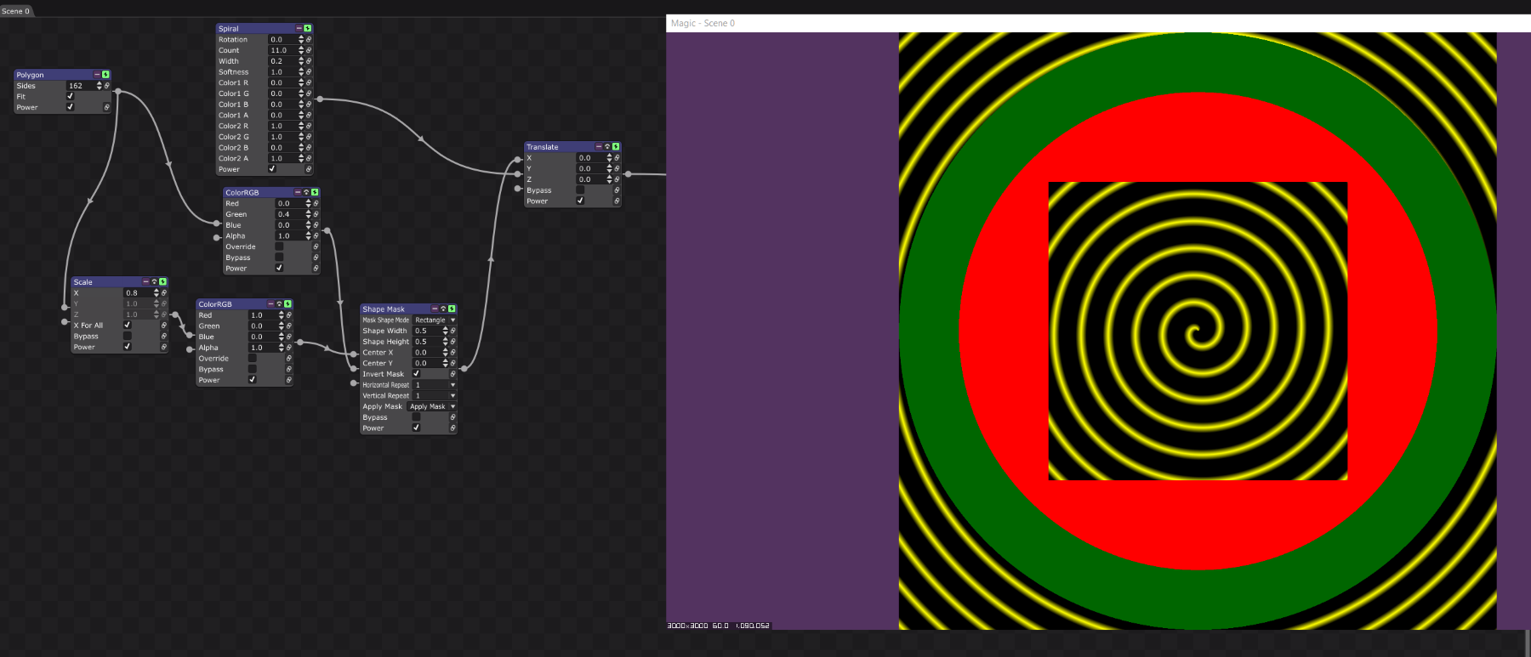This screenshot has height=657, width=1531.
Task: Click link icon beside Spiral Count
Action: click(x=309, y=50)
